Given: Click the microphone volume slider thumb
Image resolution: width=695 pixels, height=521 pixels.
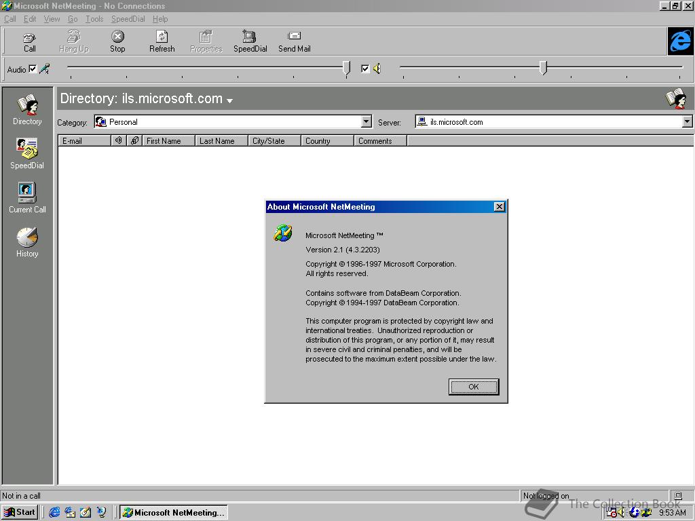Looking at the screenshot, I should (346, 69).
